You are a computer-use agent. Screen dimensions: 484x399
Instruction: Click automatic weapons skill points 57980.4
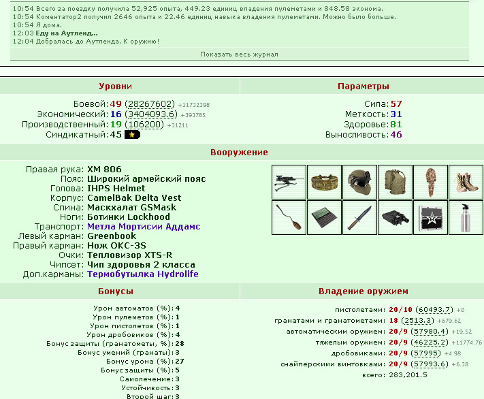[x=430, y=332]
